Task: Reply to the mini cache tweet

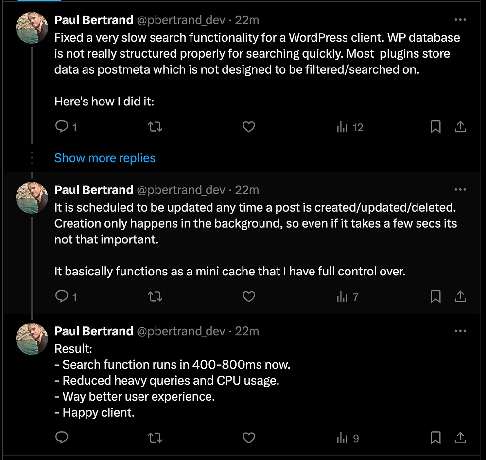Action: coord(62,297)
